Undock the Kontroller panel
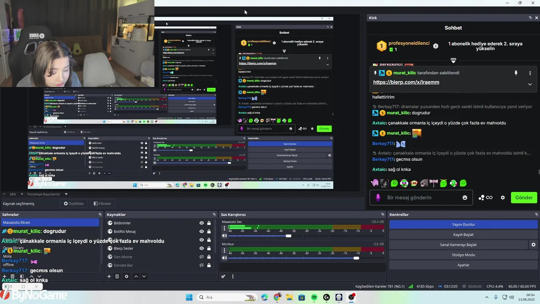Viewport: 540px width, 304px height. click(536, 214)
